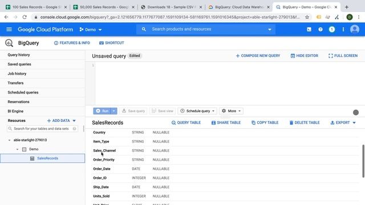Focus the query editor text area
This screenshot has height=205, width=365.
pos(229,83)
